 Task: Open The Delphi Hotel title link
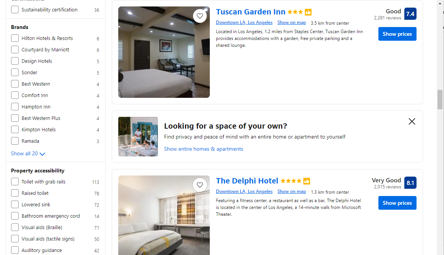point(247,181)
